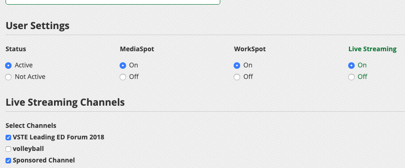Viewport: 405px width, 168px height.
Task: Click the green Live Streaming column label
Action: [x=373, y=49]
